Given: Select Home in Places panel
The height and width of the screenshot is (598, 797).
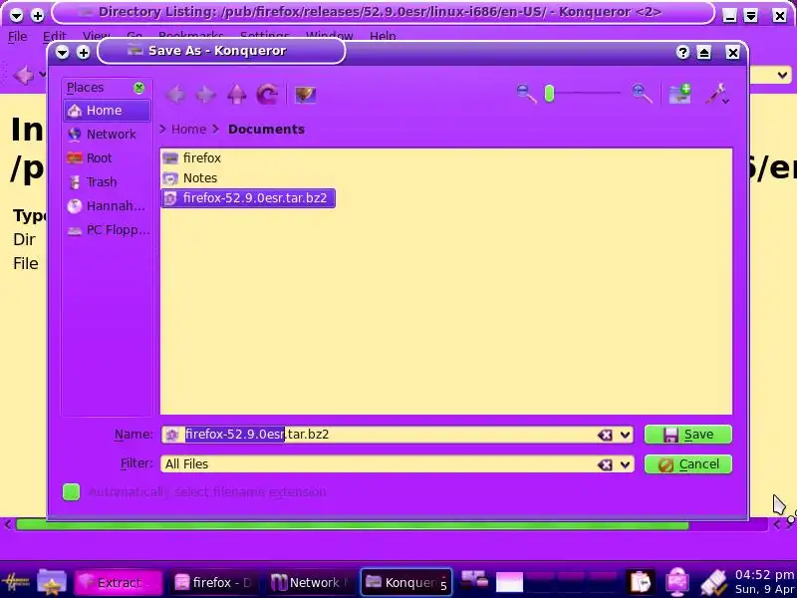Looking at the screenshot, I should tap(107, 111).
